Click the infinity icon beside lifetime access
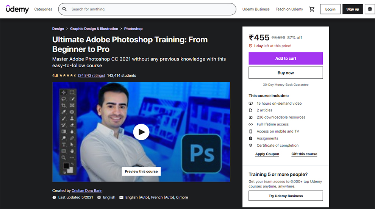This screenshot has height=209, width=375. pyautogui.click(x=251, y=124)
